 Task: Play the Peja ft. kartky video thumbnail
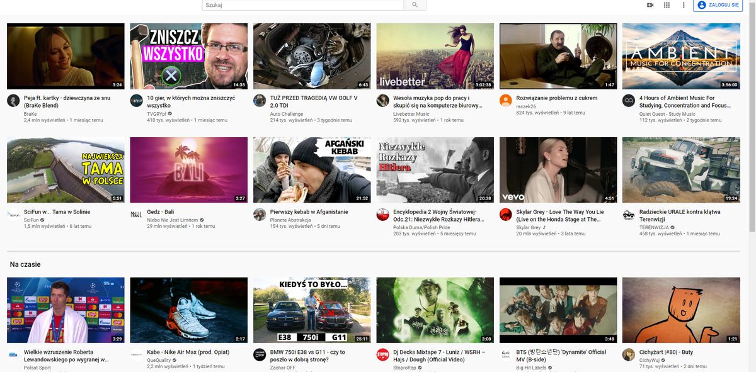tap(66, 56)
